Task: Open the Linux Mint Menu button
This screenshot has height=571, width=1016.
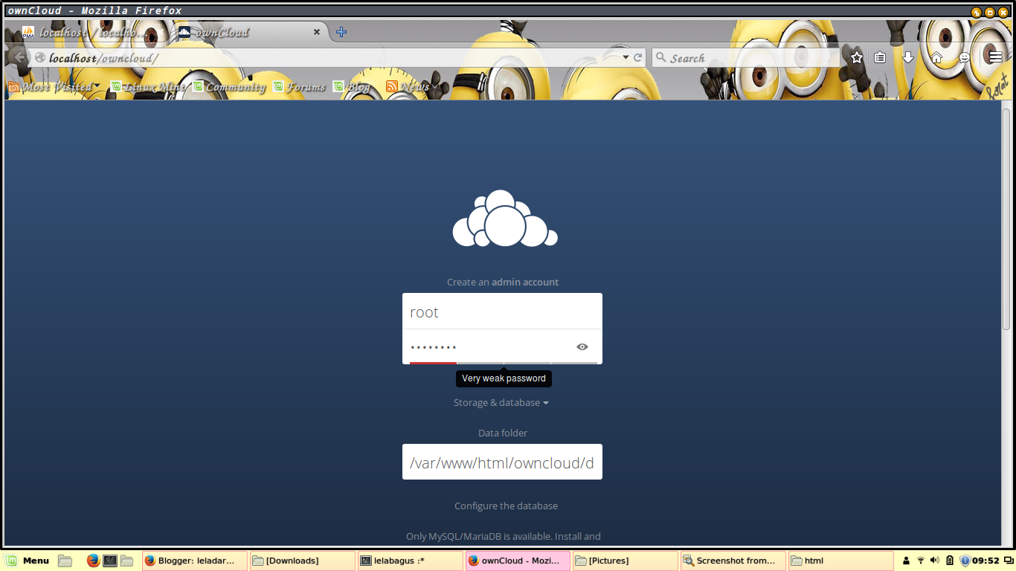Action: [x=28, y=561]
